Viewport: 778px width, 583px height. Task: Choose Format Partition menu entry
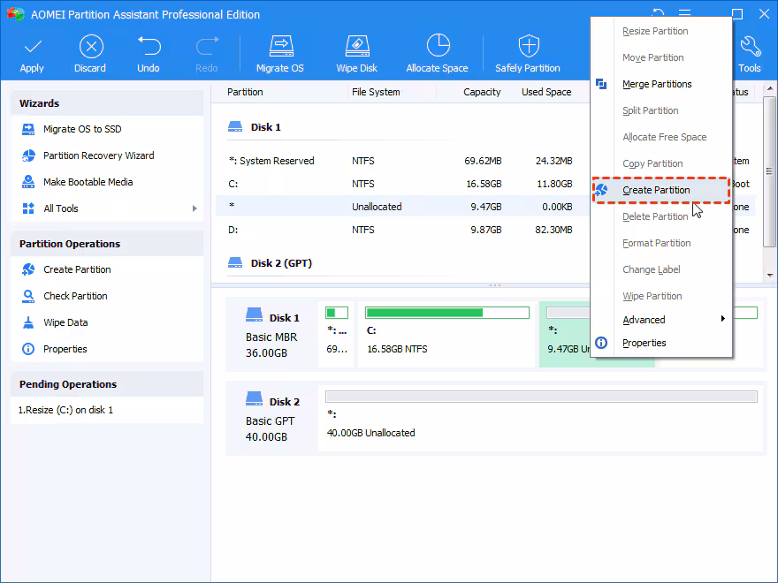[x=656, y=243]
